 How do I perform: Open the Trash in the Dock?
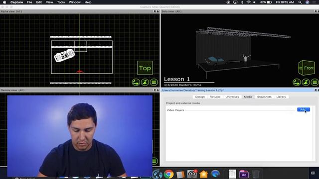(x=256, y=174)
